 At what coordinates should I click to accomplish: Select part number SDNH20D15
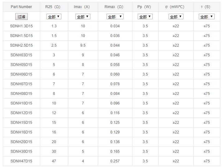(x=21, y=142)
